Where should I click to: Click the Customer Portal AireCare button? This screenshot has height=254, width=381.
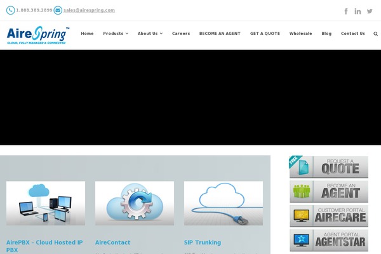click(329, 216)
